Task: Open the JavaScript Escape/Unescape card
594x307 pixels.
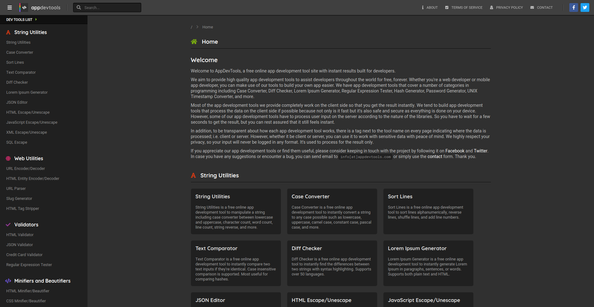Action: [428, 300]
